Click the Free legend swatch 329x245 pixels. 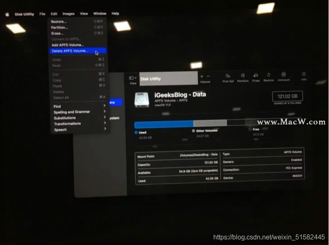coord(250,129)
